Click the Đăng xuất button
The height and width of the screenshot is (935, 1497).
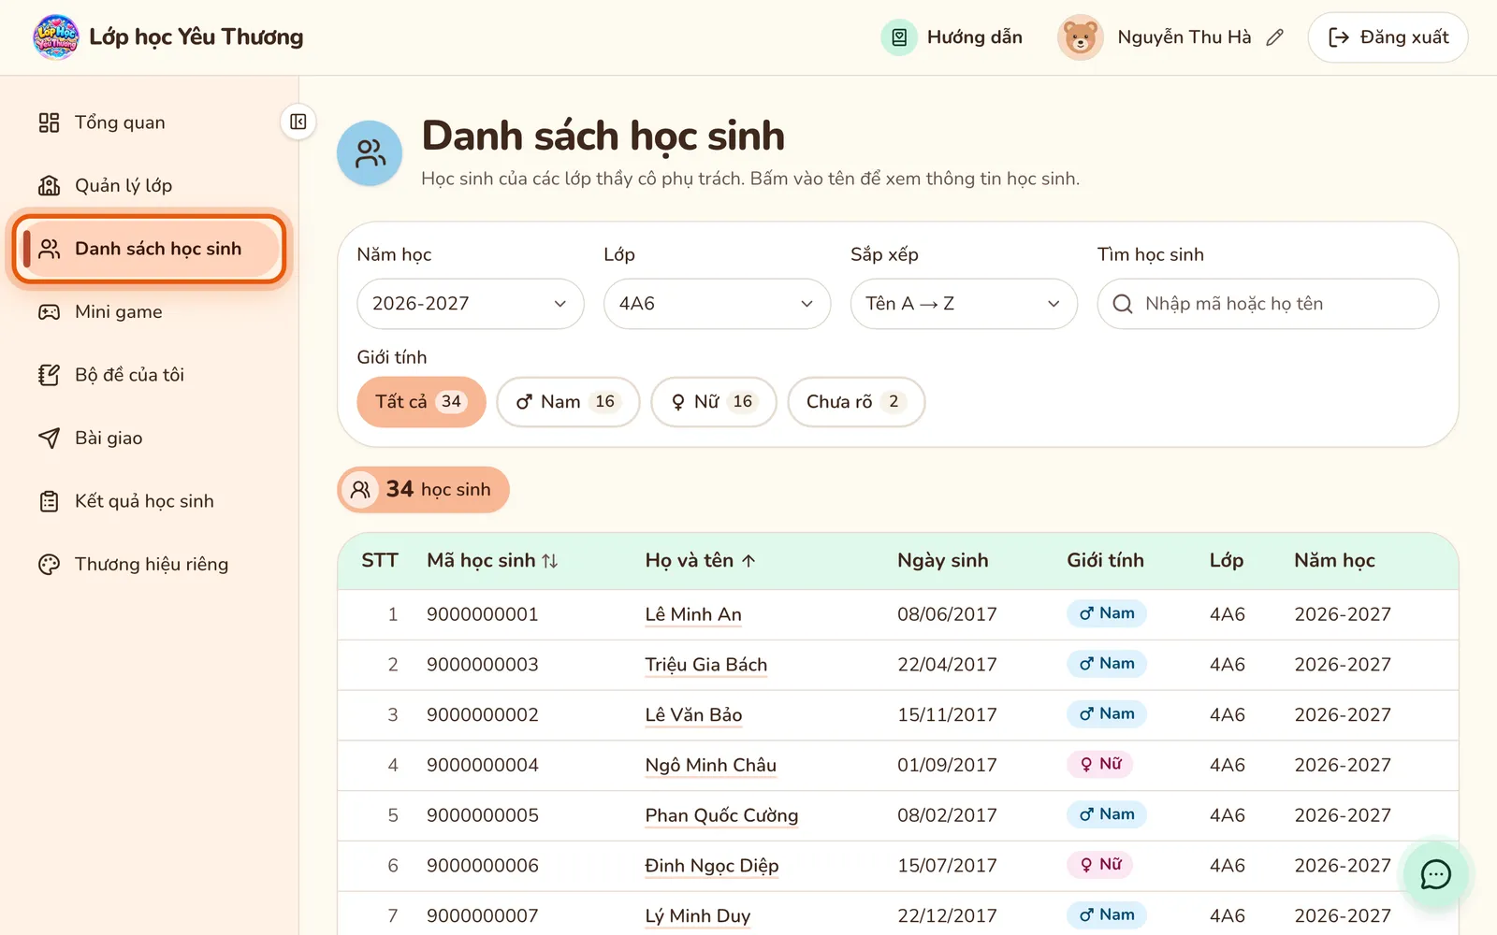pyautogui.click(x=1388, y=37)
